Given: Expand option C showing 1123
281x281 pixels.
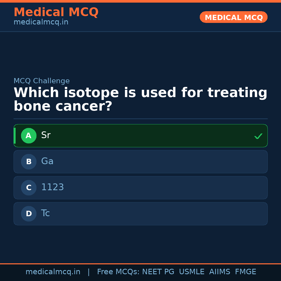Looking at the screenshot, I should coord(140,188).
